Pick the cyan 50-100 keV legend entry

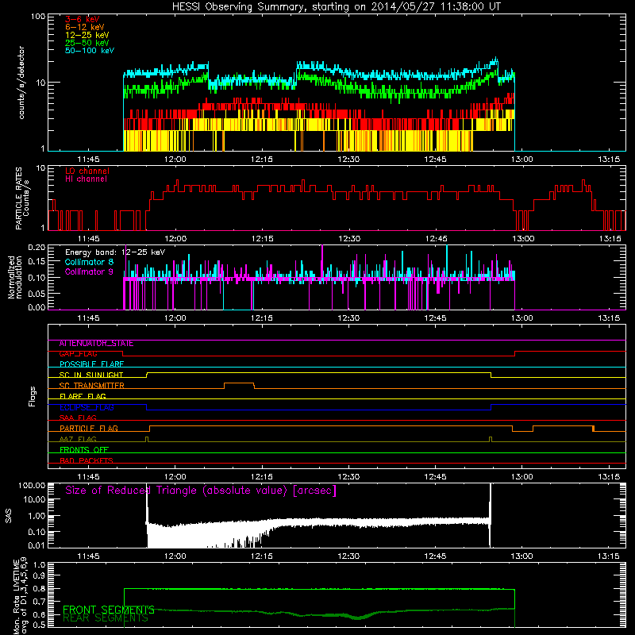pos(90,51)
